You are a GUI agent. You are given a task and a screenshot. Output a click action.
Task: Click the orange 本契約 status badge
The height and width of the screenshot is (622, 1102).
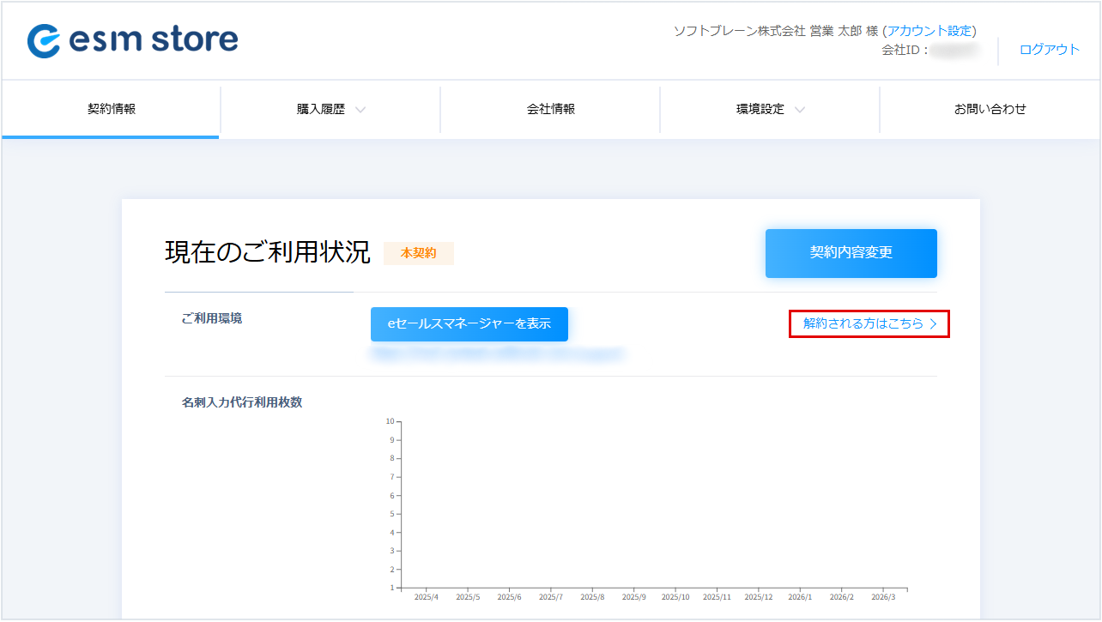point(418,253)
